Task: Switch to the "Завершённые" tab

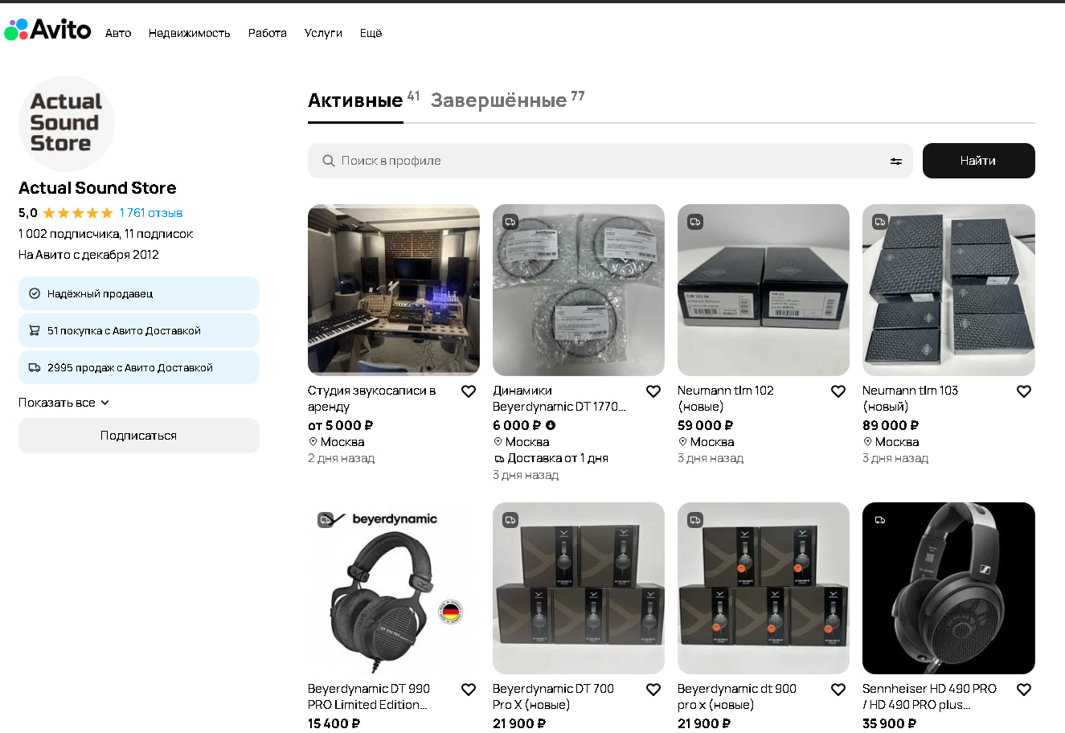Action: click(498, 100)
